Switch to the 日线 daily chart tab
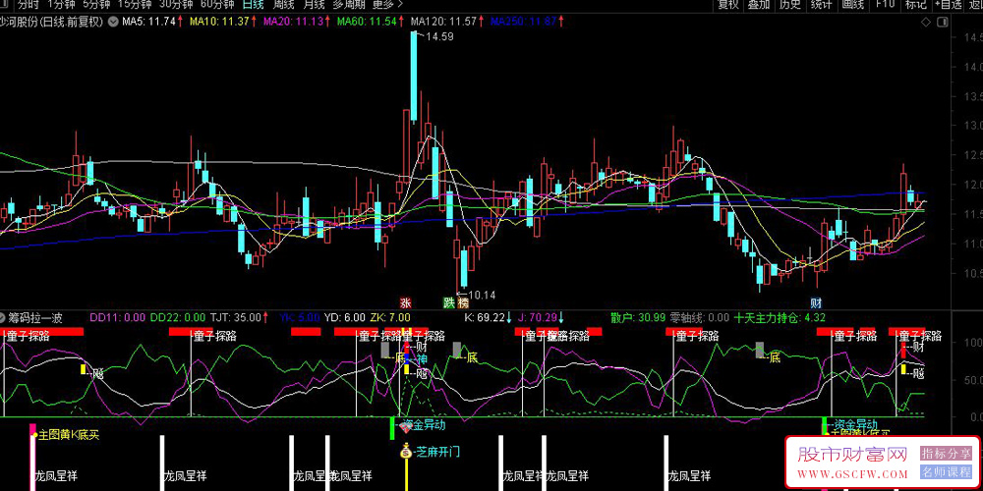This screenshot has height=491, width=983. (x=253, y=4)
